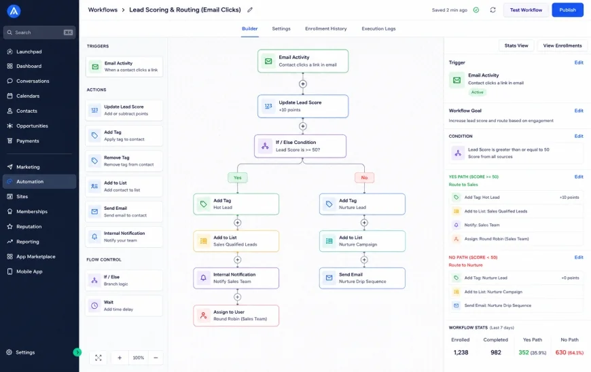Viewport: 591px width, 372px height.
Task: Edit the No Path section
Action: (x=579, y=257)
